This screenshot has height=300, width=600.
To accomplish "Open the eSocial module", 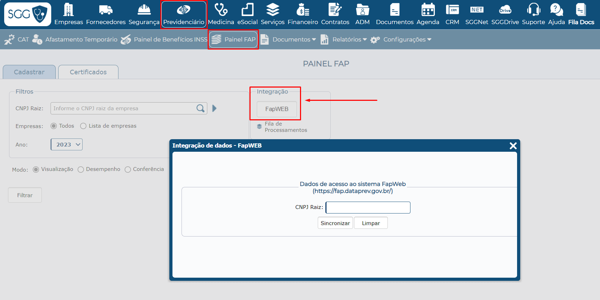I will pos(247,14).
